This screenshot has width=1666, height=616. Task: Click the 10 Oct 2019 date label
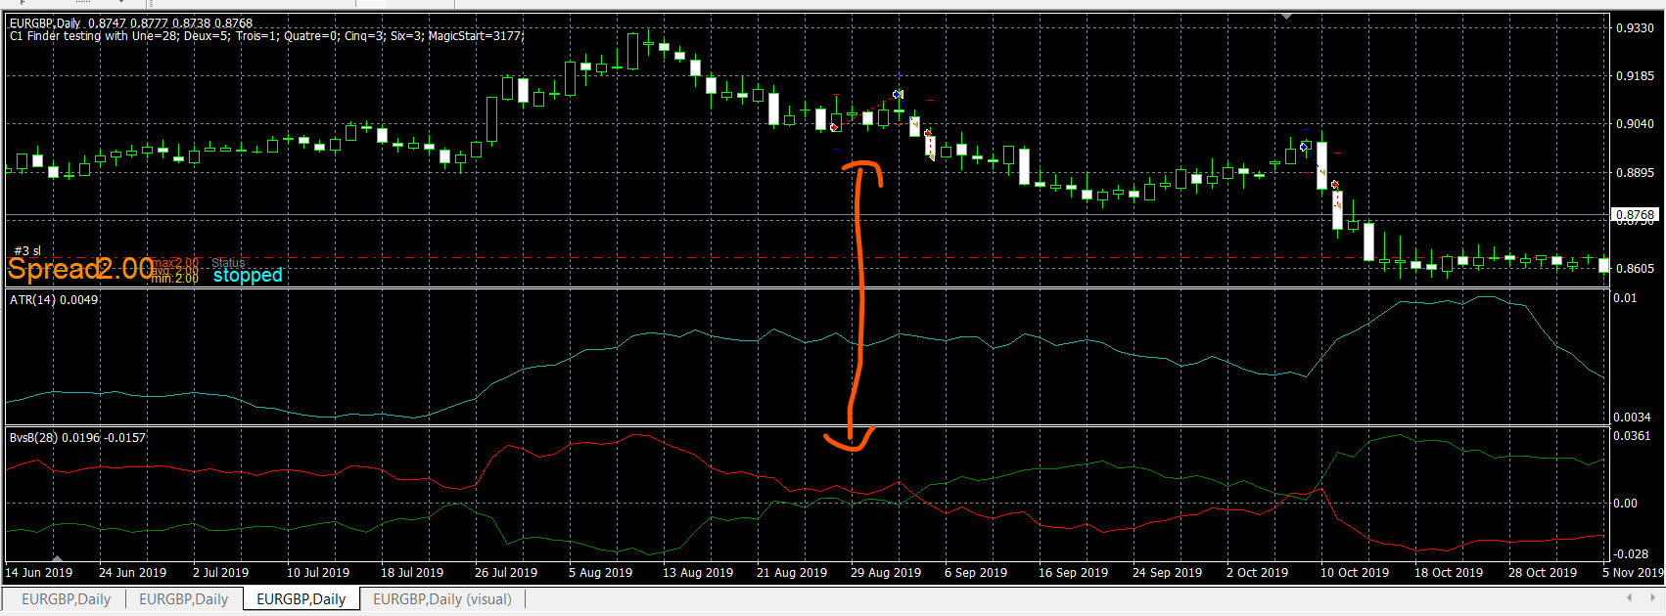click(x=1355, y=573)
